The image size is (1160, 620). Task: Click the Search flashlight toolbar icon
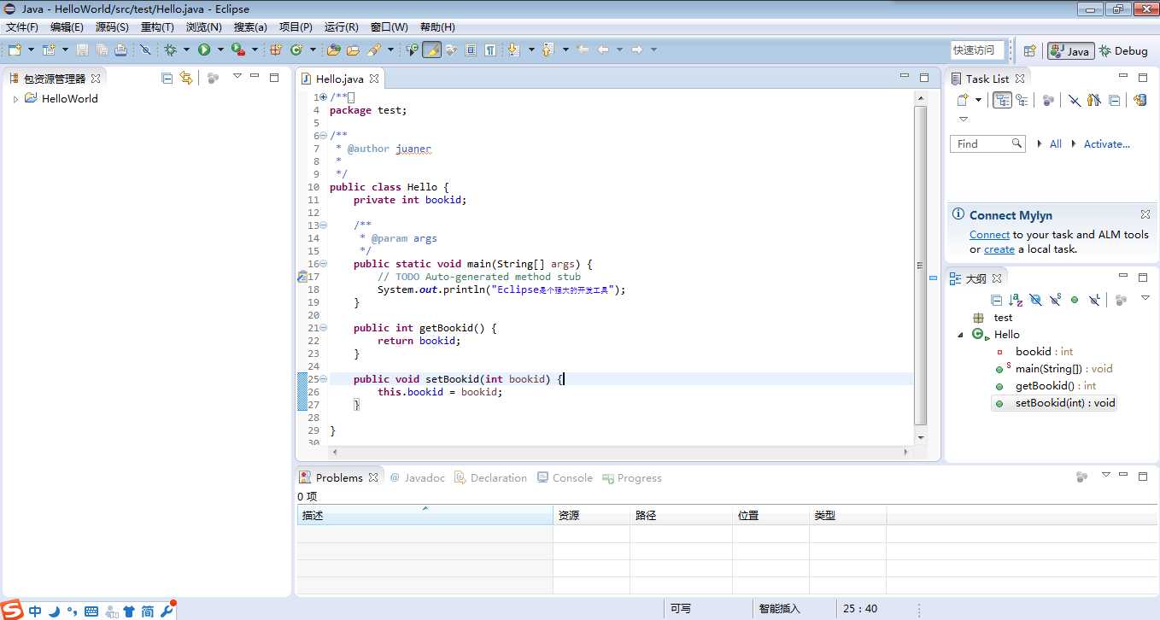(x=373, y=50)
